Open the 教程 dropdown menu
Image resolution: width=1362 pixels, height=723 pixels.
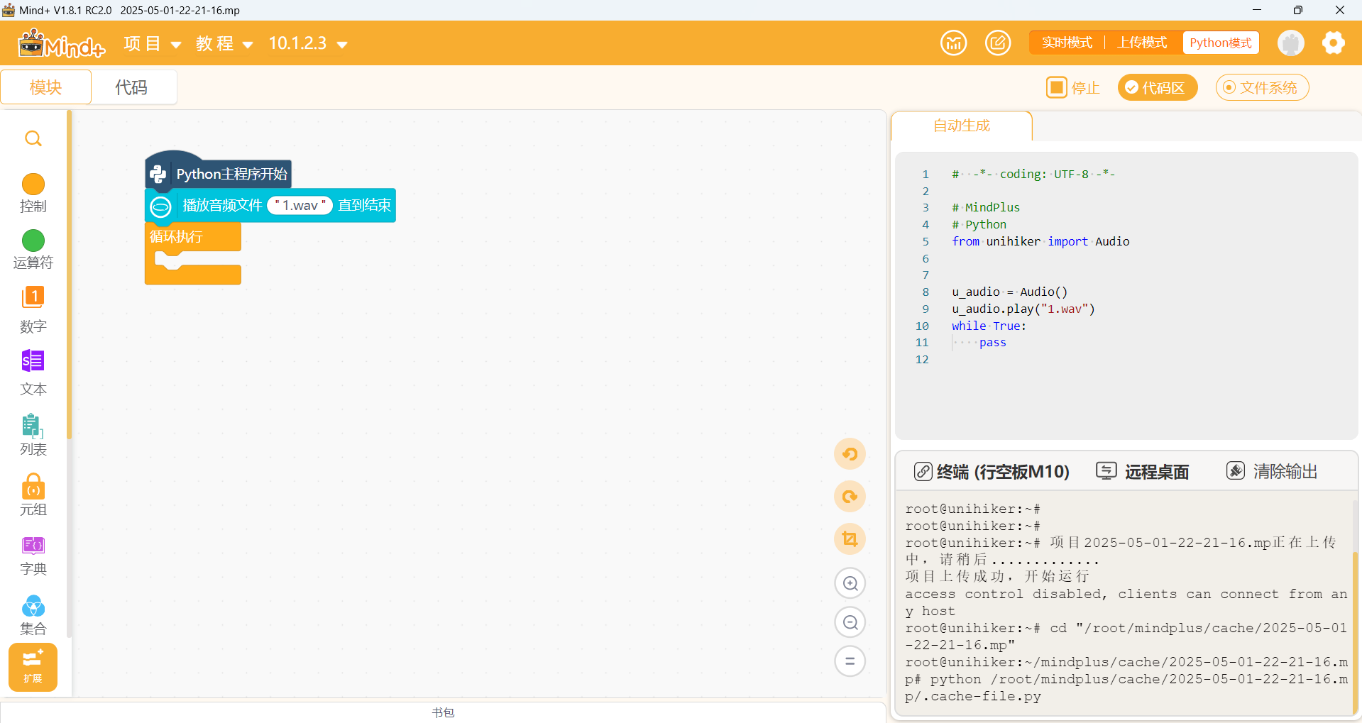[224, 43]
